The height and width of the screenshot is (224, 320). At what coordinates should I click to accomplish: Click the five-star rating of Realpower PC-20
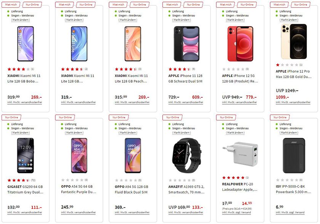coord(233,178)
